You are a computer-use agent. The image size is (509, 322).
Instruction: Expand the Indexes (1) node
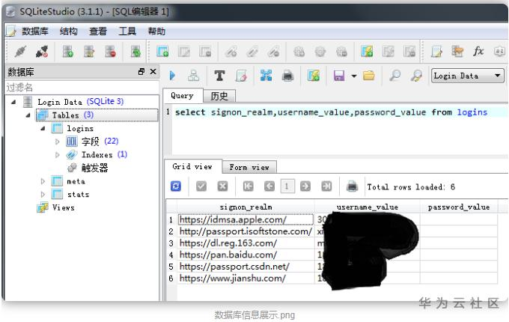coord(58,155)
